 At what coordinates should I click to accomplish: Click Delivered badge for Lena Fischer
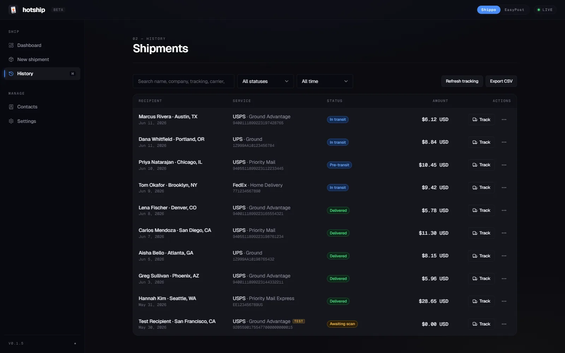click(338, 210)
